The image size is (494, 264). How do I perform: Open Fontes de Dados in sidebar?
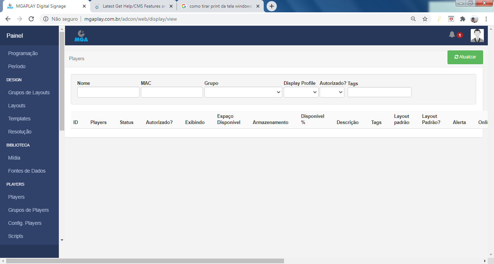click(x=27, y=171)
